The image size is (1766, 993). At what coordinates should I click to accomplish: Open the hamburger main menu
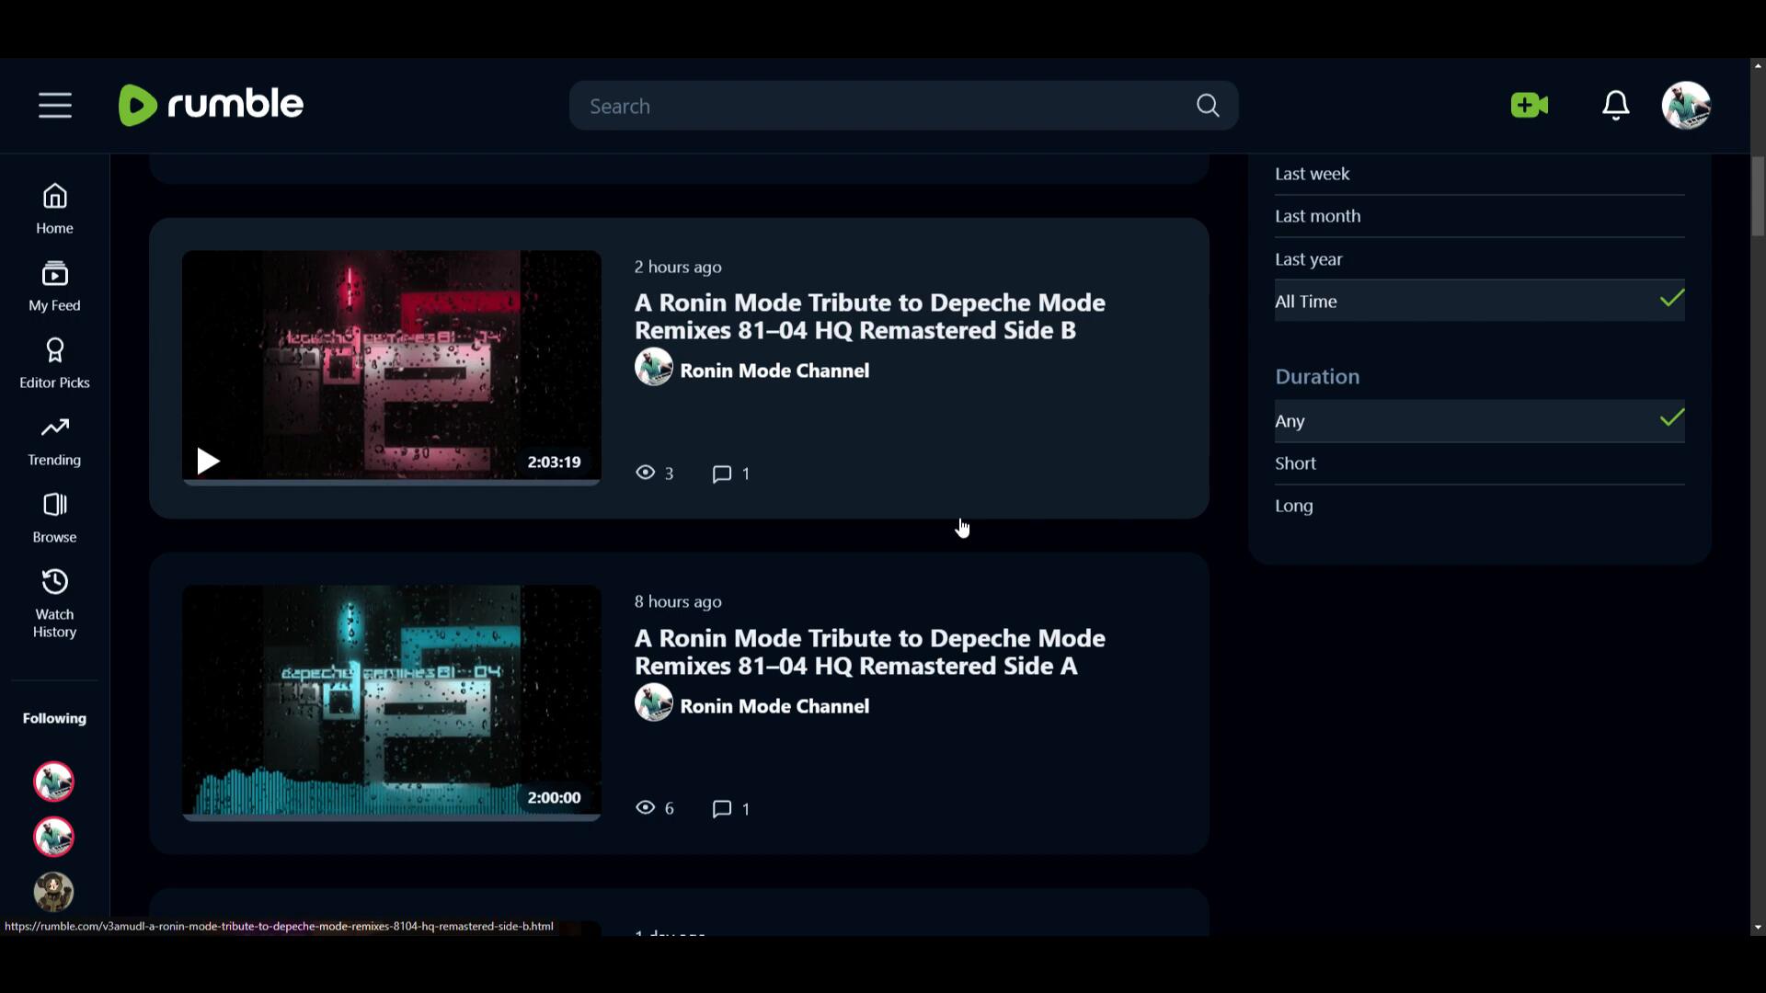[x=55, y=106]
